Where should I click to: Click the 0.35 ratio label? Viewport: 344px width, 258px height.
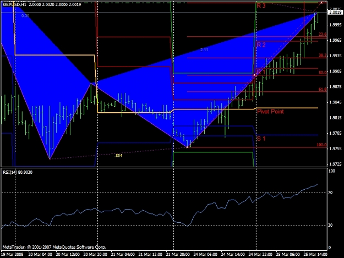(x=25, y=15)
